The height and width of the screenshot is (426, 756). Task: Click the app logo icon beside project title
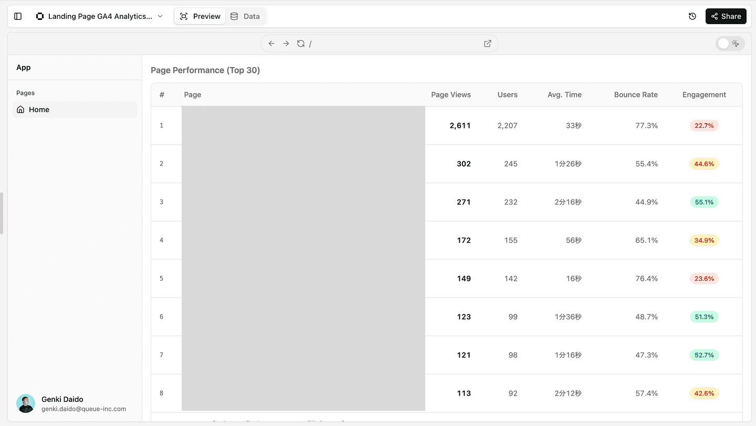(x=40, y=16)
